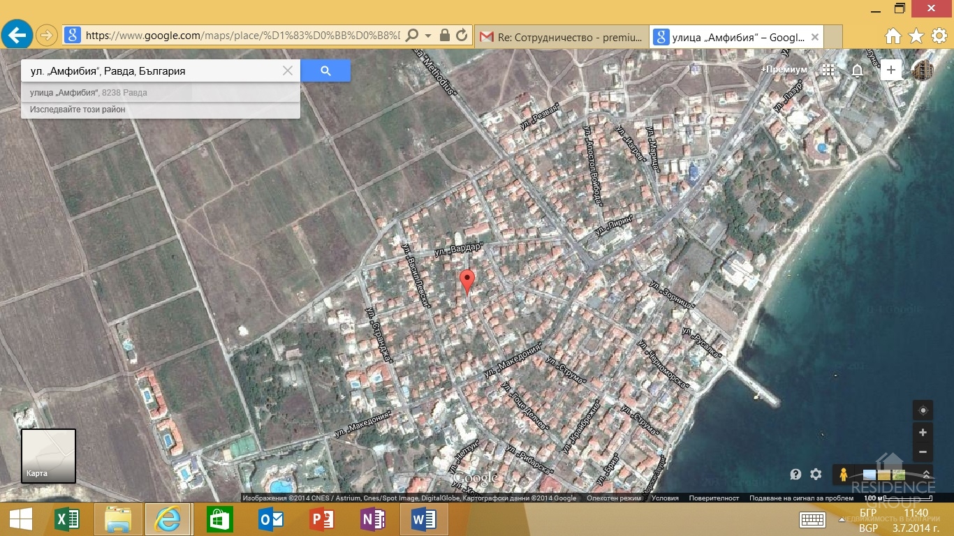Viewport: 954px width, 536px height.
Task: Zoom out the map with minus button
Action: click(x=923, y=452)
